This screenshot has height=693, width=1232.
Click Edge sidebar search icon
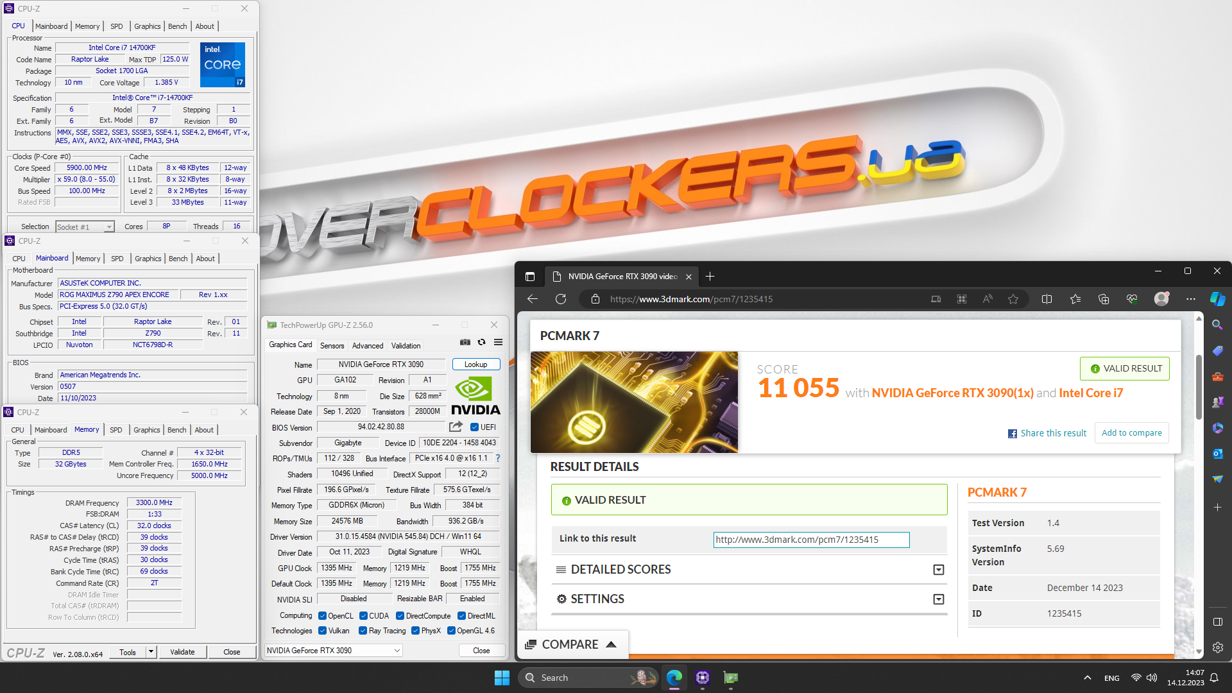coord(1217,325)
